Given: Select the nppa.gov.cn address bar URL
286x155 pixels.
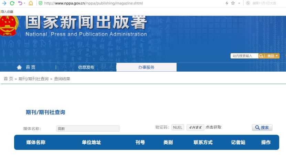Looking at the screenshot, I should [x=93, y=3].
